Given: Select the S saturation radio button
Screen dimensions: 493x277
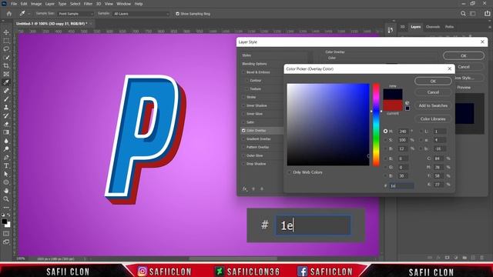Looking at the screenshot, I should (385, 140).
